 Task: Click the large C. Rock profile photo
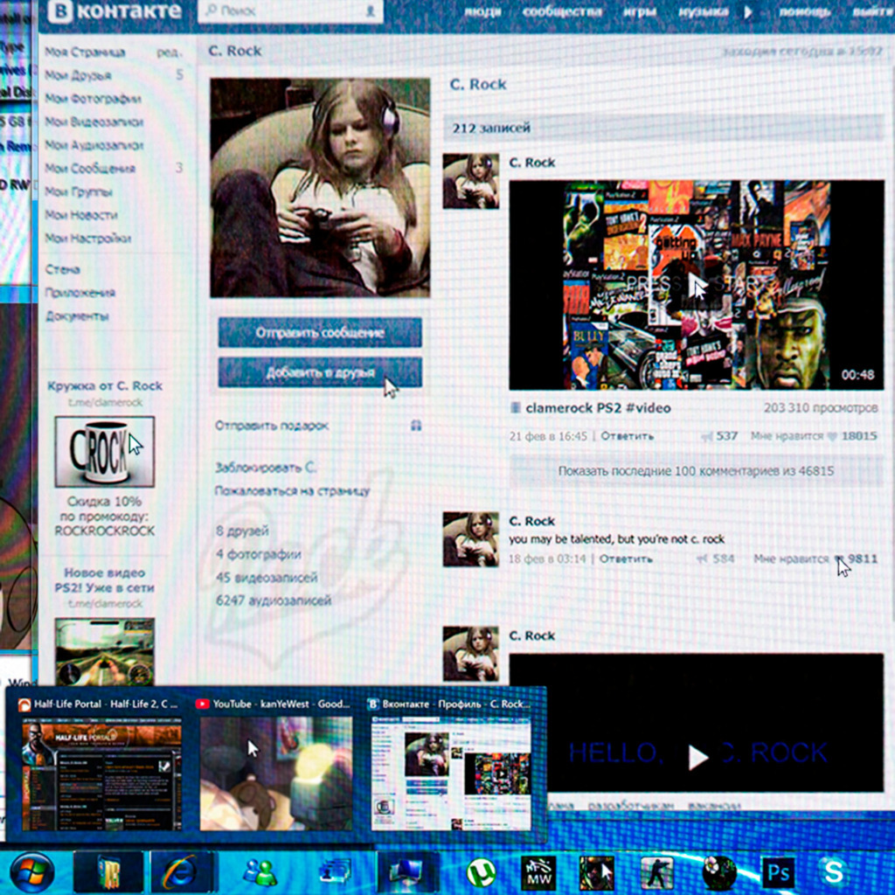320,188
